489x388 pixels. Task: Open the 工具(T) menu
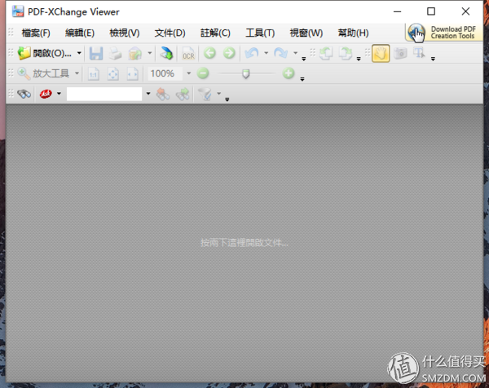(x=260, y=33)
